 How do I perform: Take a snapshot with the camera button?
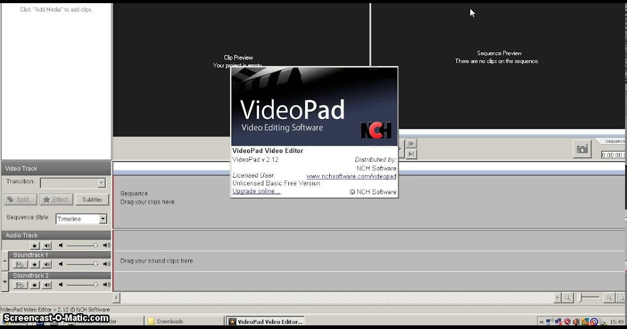pyautogui.click(x=582, y=149)
